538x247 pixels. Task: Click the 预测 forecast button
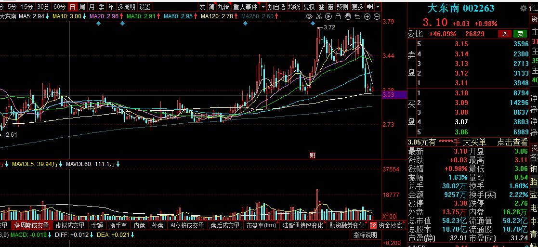pyautogui.click(x=342, y=7)
